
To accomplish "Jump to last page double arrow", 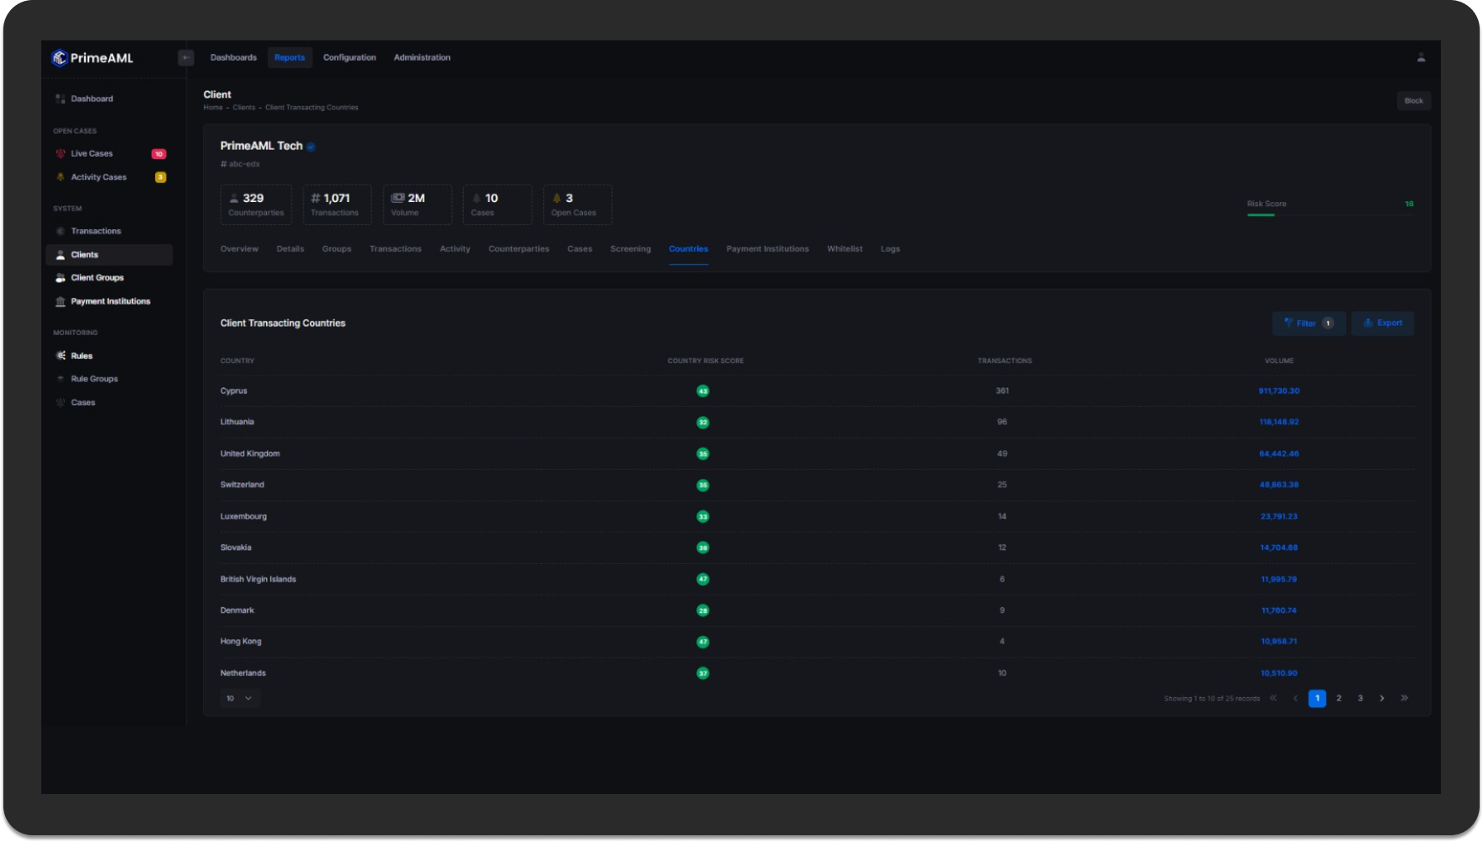I will (x=1404, y=698).
